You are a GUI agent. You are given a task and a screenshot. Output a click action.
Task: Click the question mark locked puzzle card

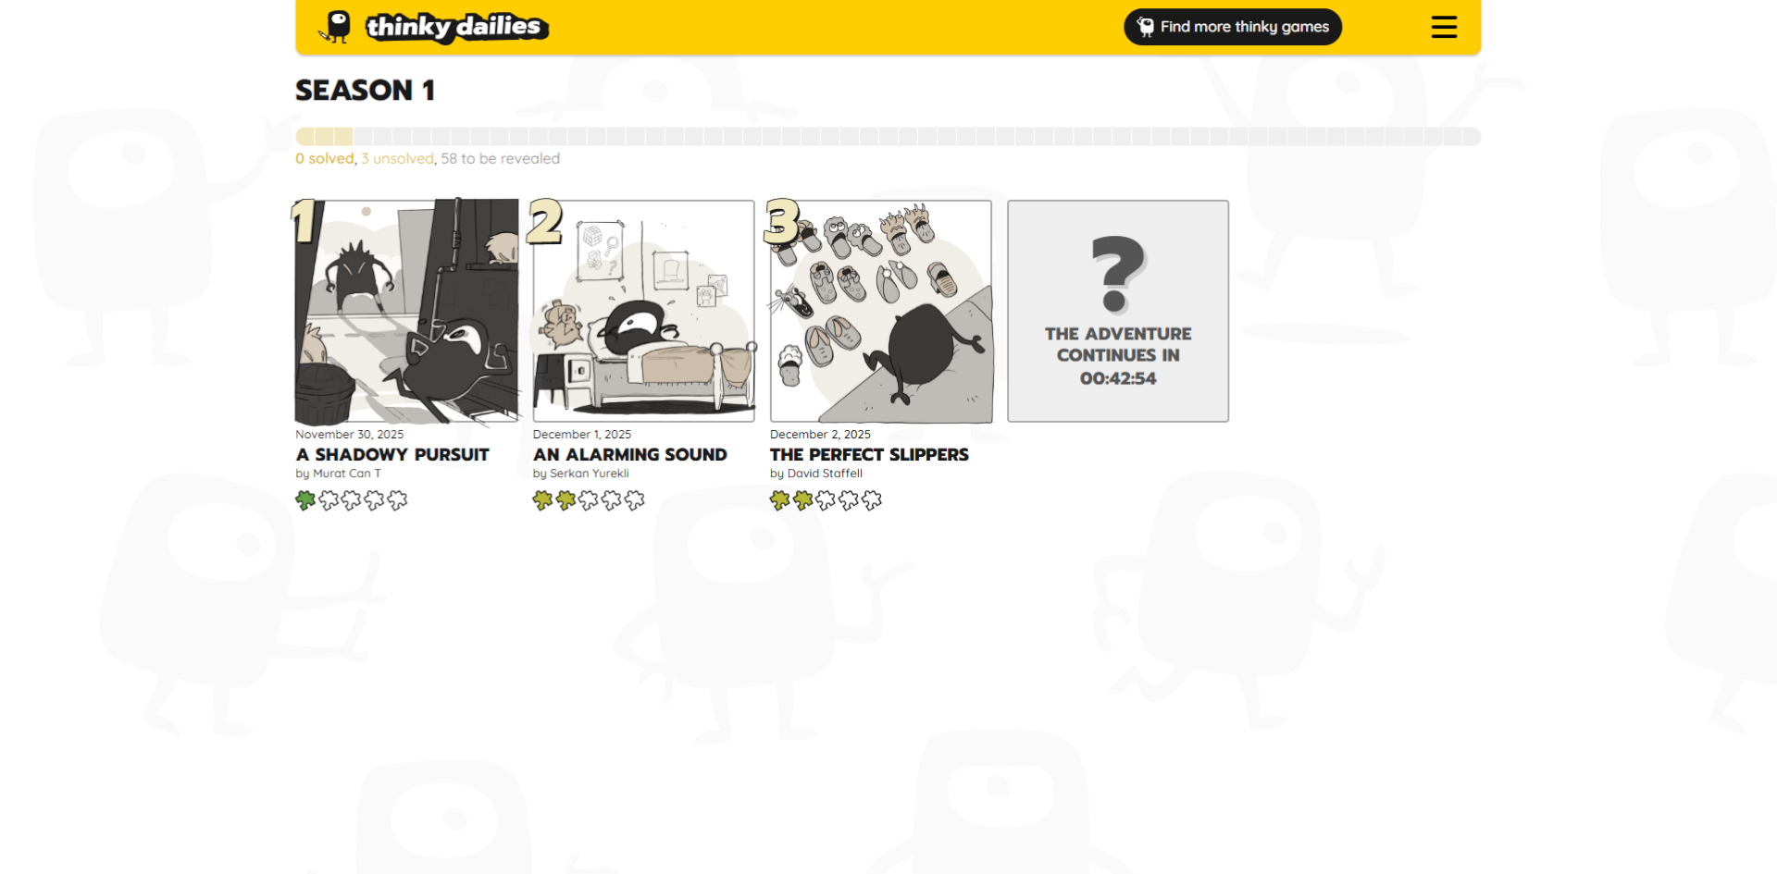[1118, 311]
